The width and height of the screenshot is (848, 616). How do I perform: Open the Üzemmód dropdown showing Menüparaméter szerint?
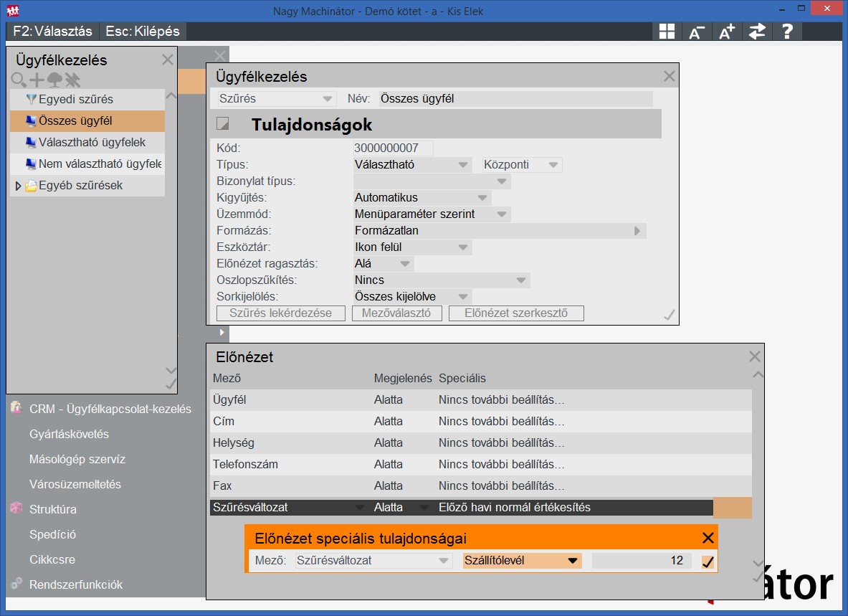tap(432, 214)
